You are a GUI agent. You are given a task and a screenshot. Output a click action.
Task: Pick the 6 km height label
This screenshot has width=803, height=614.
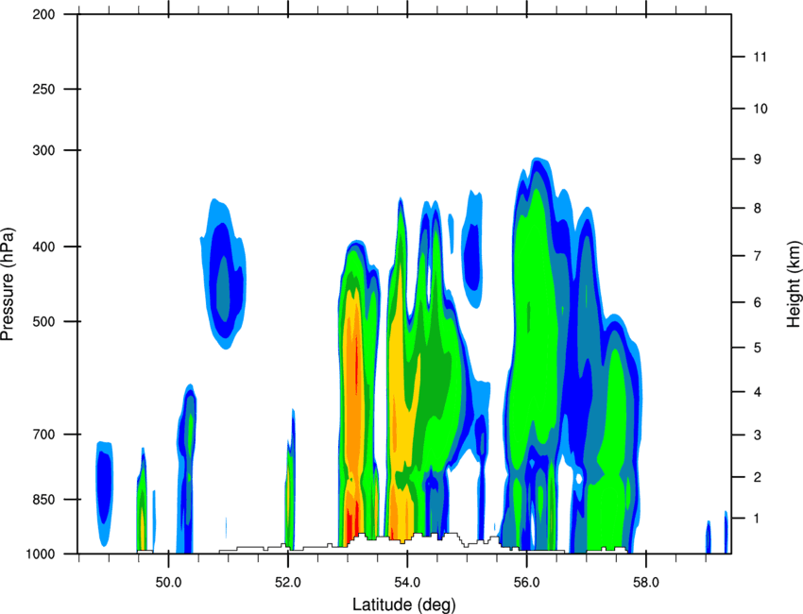[758, 302]
